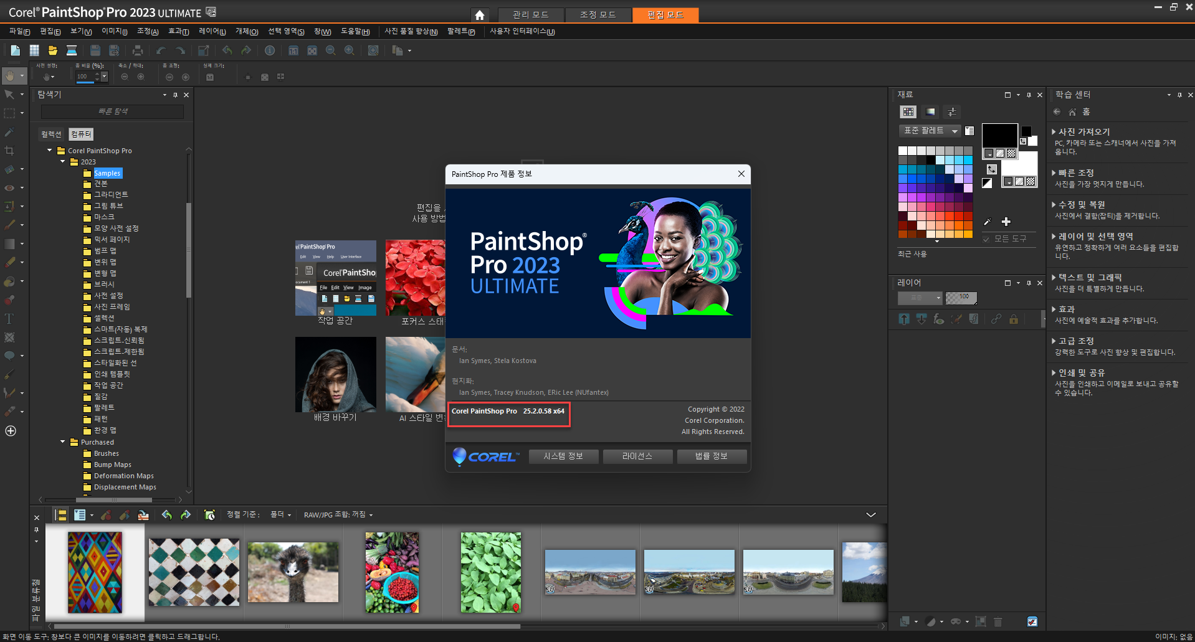1195x642 pixels.
Task: Open the 표준 팔레트 dropdown
Action: click(930, 131)
